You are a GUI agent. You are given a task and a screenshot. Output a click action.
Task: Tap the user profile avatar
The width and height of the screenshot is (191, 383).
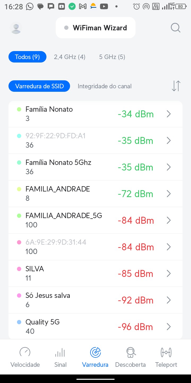coord(16,28)
